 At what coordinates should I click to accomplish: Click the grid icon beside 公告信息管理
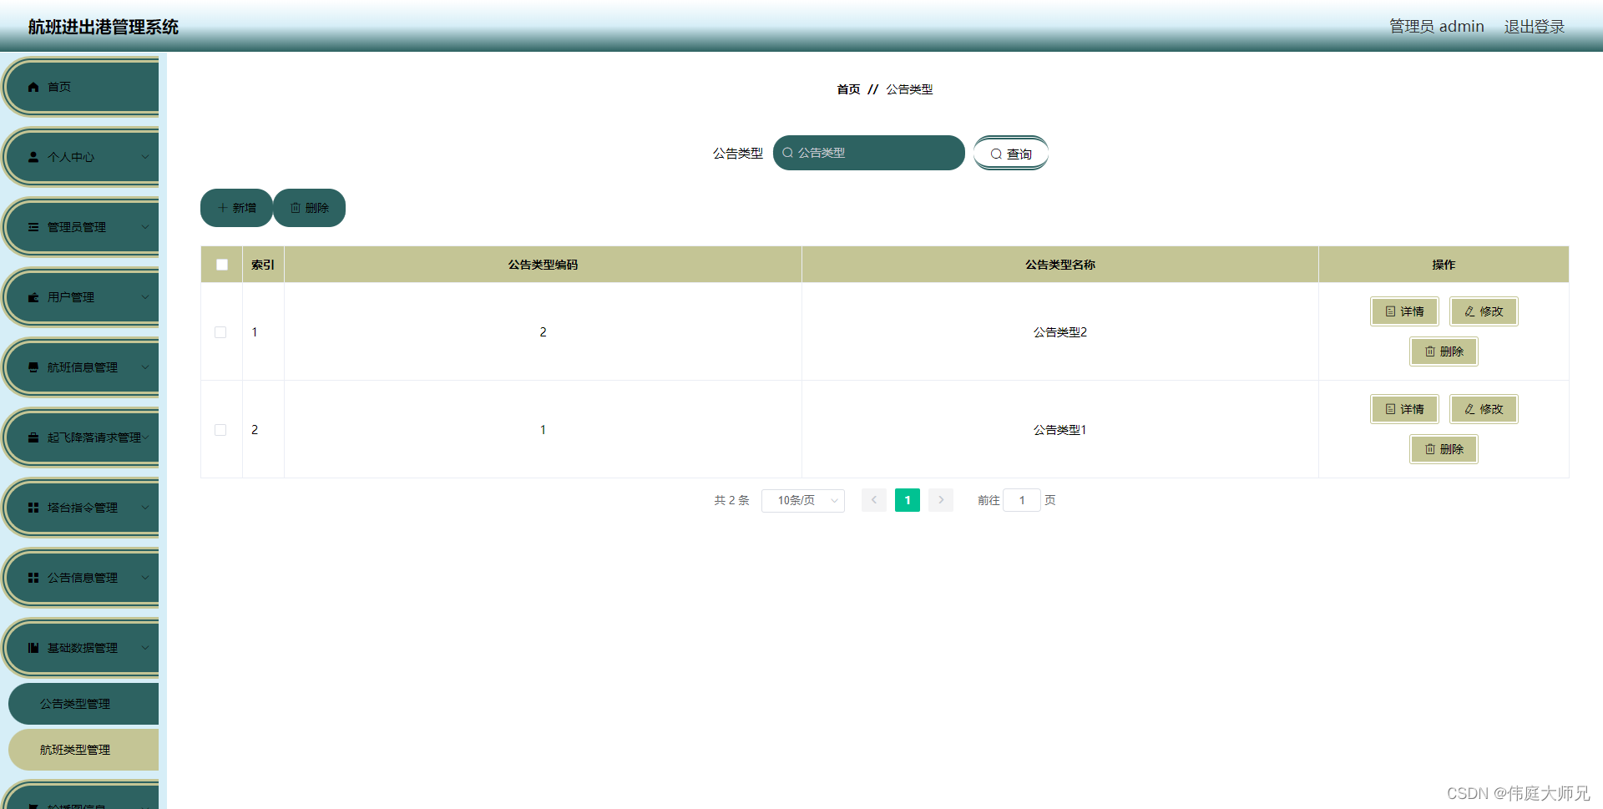point(33,578)
